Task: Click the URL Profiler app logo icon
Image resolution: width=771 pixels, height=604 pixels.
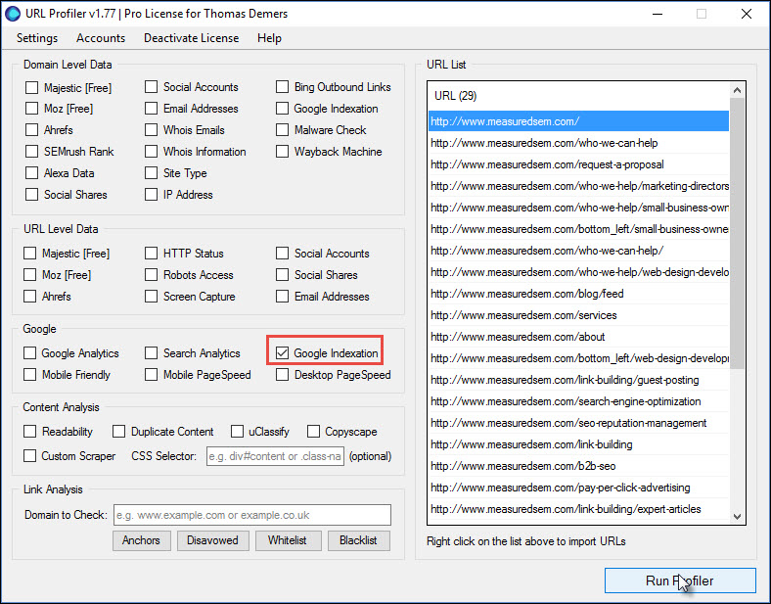Action: pyautogui.click(x=13, y=14)
